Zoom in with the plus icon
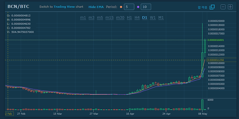 pyautogui.click(x=230, y=7)
